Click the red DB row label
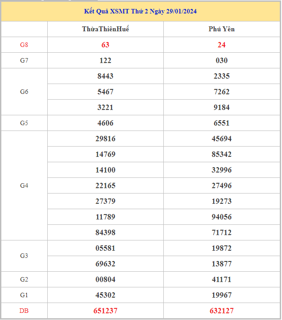The image size is (282, 320). (x=24, y=311)
